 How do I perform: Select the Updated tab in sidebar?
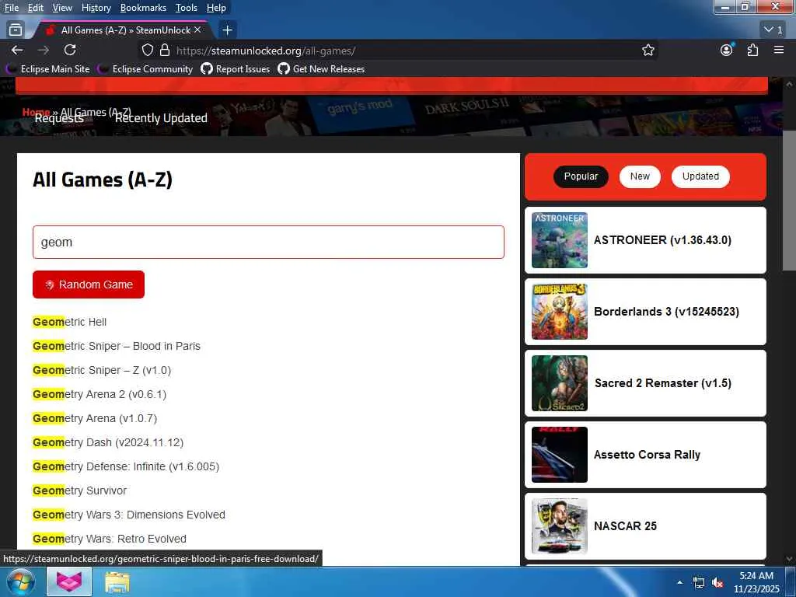(x=700, y=176)
